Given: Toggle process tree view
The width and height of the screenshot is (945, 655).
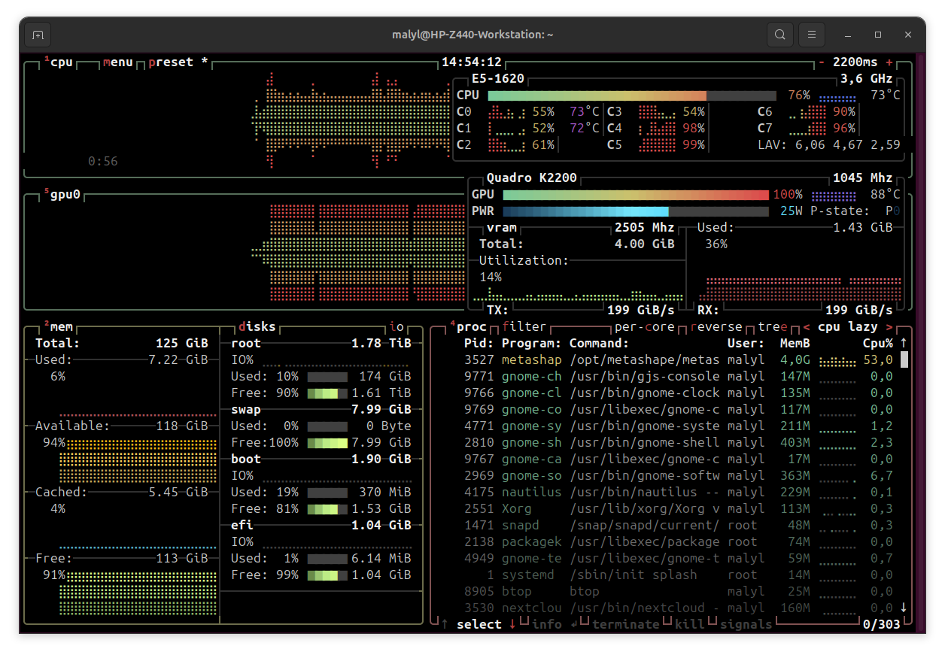Looking at the screenshot, I should click(773, 326).
